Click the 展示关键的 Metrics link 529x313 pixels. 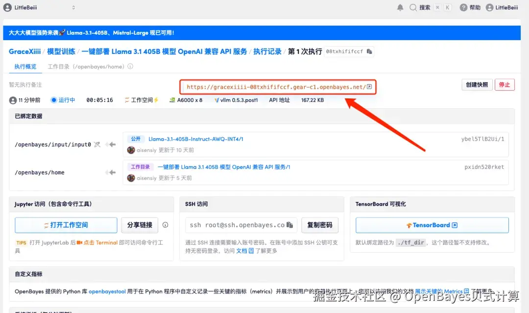coord(438,291)
